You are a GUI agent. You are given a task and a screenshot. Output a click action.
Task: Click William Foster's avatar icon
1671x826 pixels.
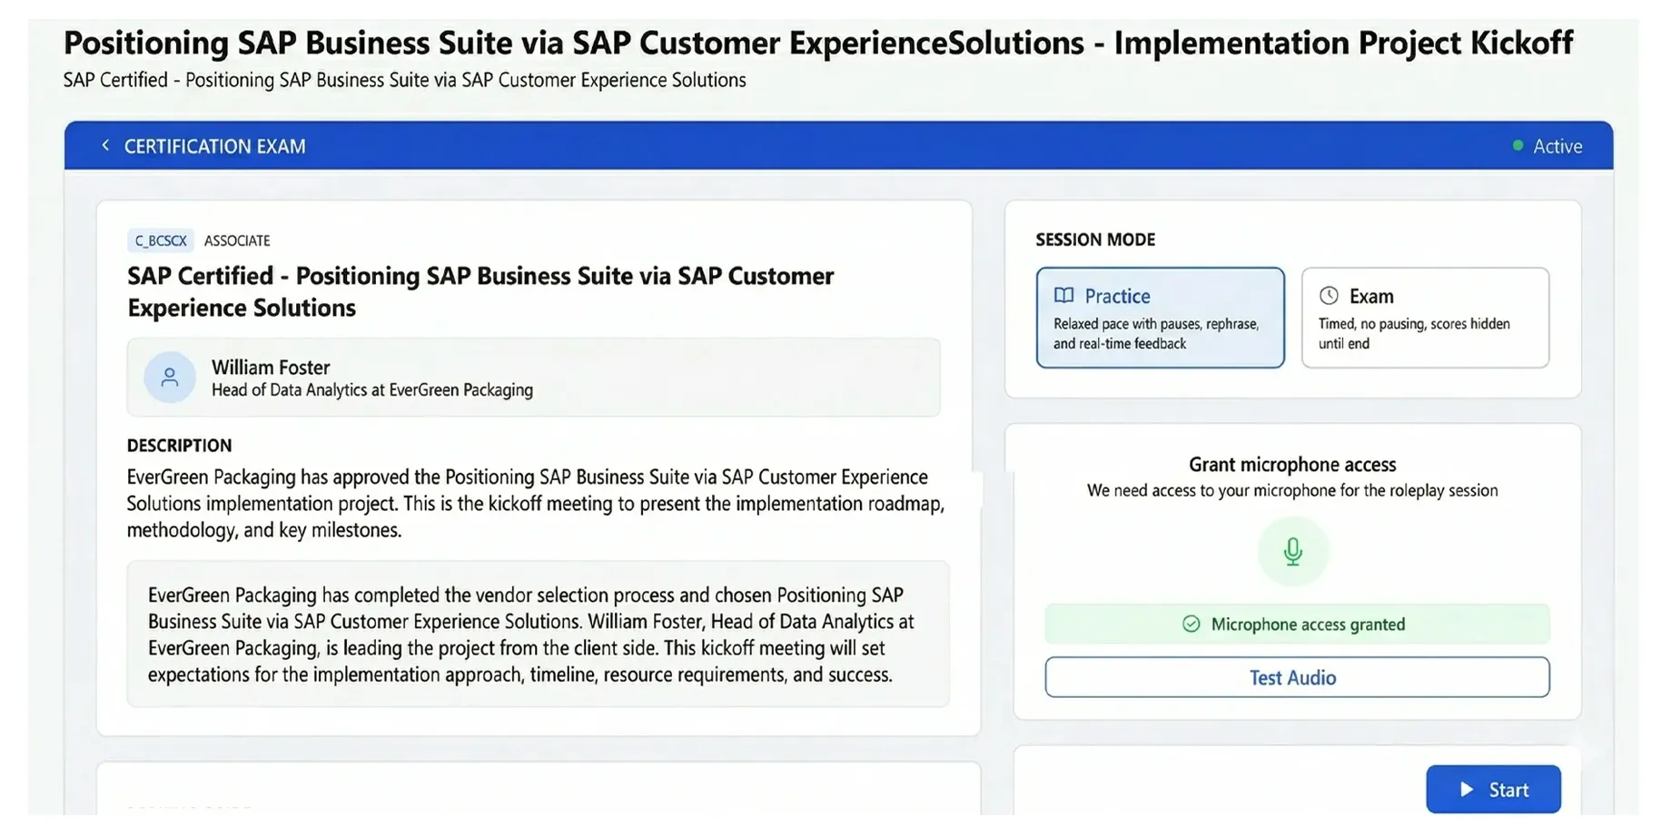pyautogui.click(x=170, y=378)
